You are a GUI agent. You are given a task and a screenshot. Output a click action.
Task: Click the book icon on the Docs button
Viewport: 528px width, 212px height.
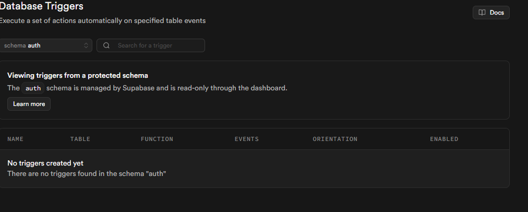[x=482, y=13]
